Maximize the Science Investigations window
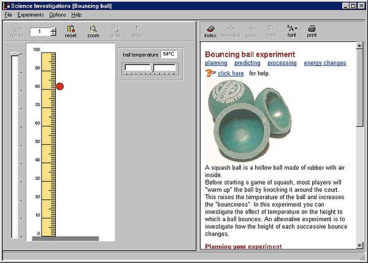Image resolution: width=368 pixels, height=263 pixels. tap(353, 6)
